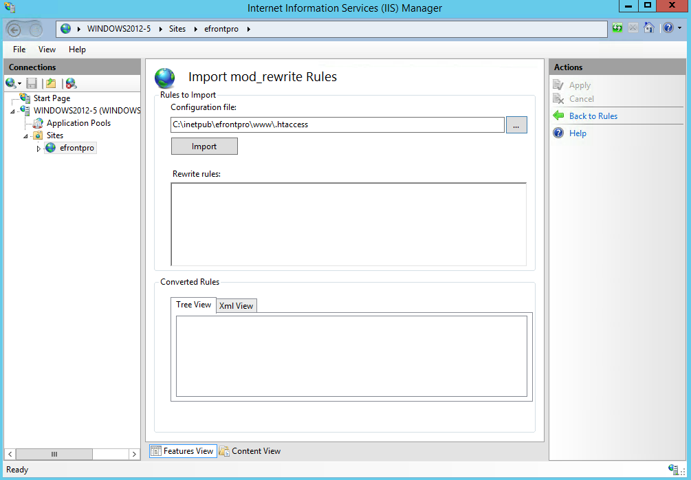Collapse the Sites tree node
691x480 pixels.
[x=25, y=136]
